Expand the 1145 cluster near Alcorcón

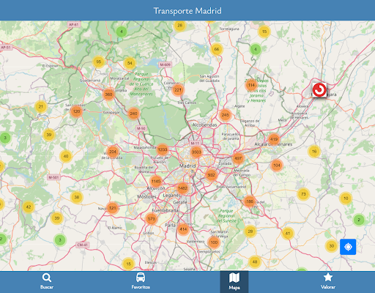click(x=156, y=181)
